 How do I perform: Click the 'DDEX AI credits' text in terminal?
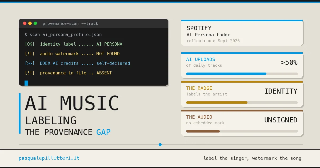(x=59, y=63)
